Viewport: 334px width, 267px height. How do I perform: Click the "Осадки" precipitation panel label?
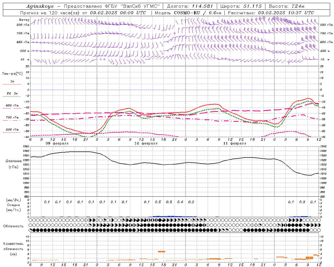point(13,205)
